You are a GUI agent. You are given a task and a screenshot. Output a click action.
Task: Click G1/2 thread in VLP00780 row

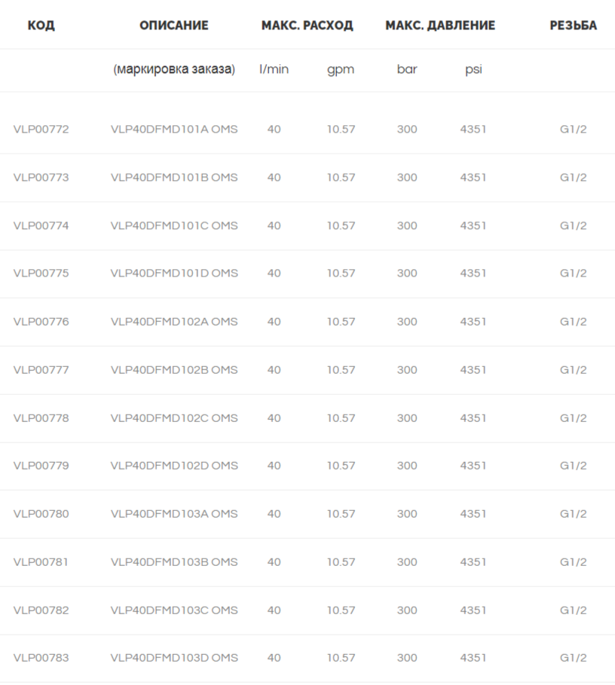click(573, 514)
